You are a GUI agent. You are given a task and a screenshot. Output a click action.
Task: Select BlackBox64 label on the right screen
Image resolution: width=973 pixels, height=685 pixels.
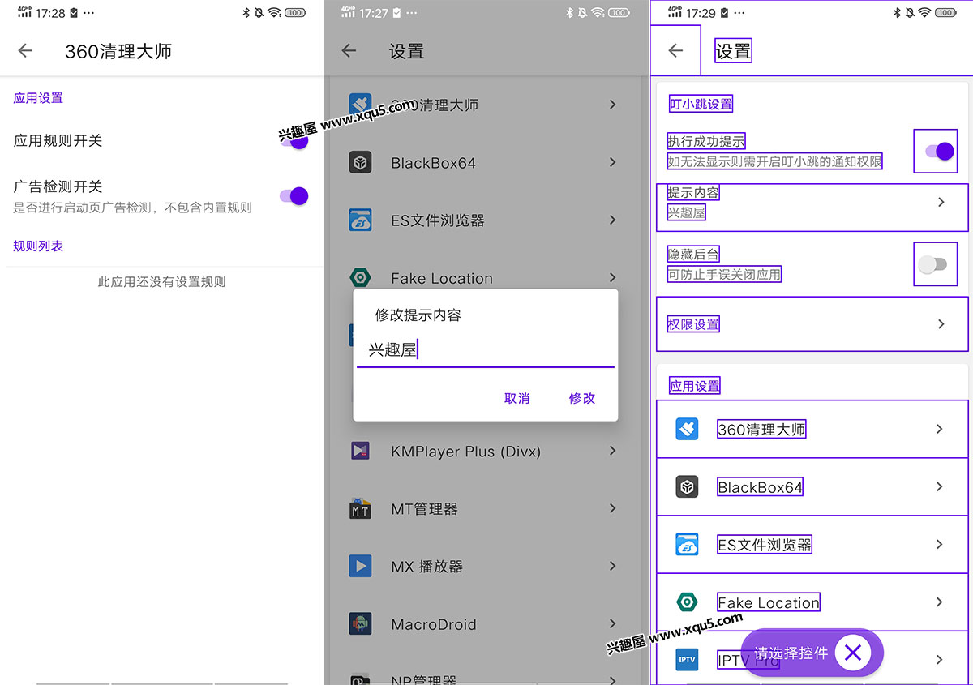pos(761,487)
